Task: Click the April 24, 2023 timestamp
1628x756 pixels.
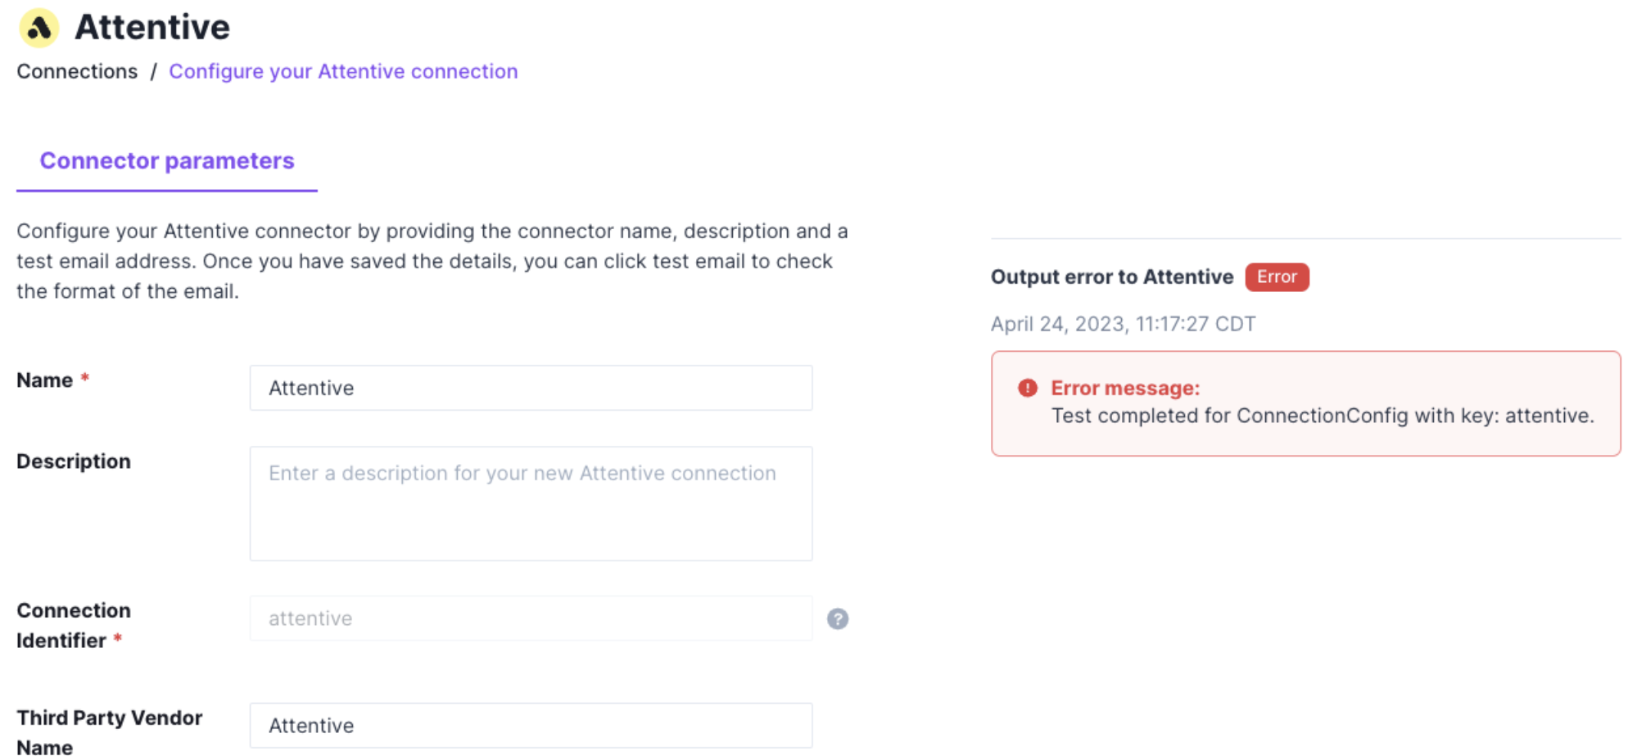Action: click(x=1122, y=324)
